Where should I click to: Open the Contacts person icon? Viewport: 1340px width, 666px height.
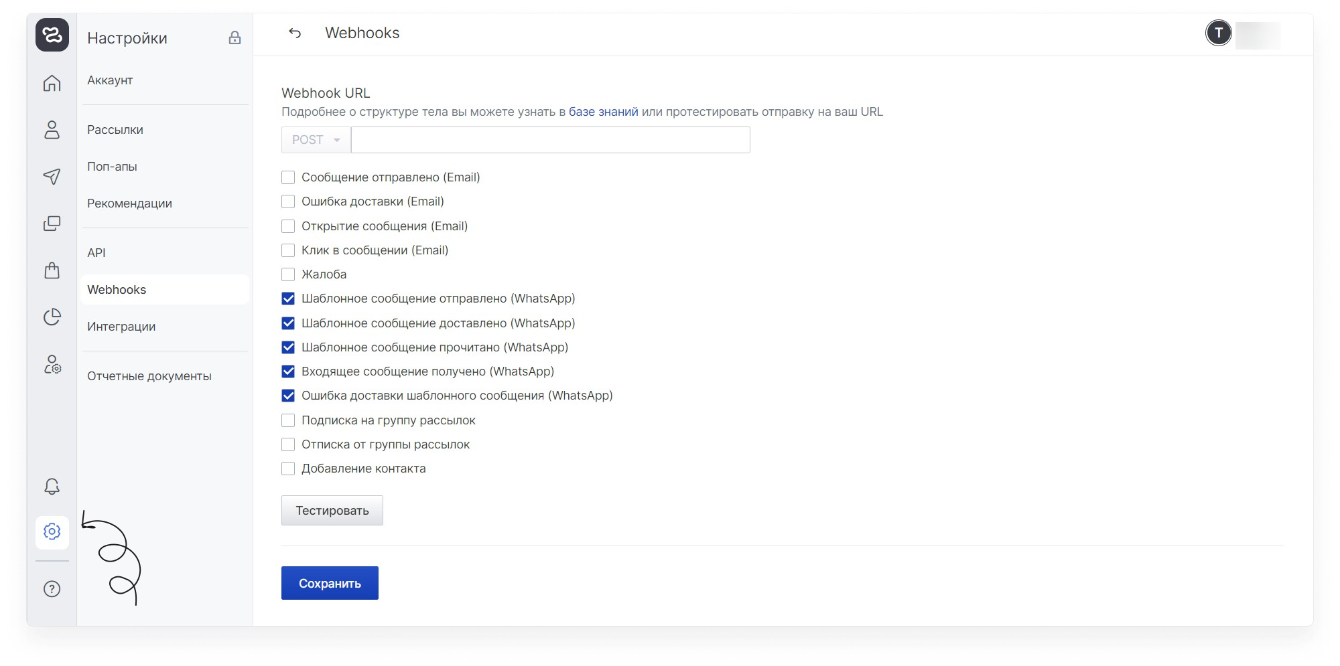(52, 130)
